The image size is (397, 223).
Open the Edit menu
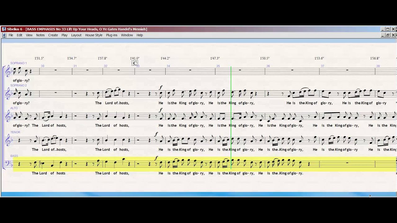pyautogui.click(x=20, y=35)
